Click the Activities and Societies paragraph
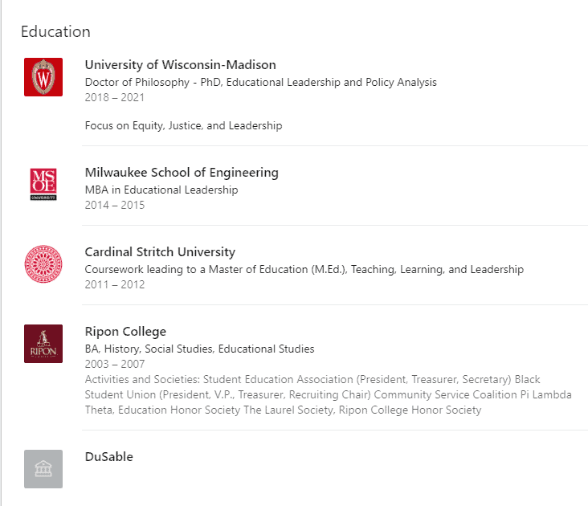Screen dimensions: 588x506 (x=328, y=394)
